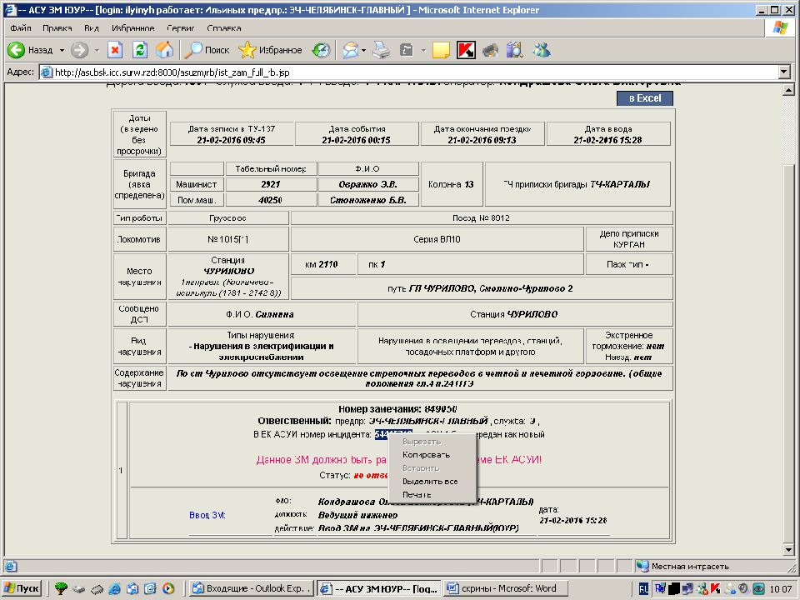This screenshot has height=600, width=800.
Task: Click the green tree quick launch icon
Action: [61, 588]
